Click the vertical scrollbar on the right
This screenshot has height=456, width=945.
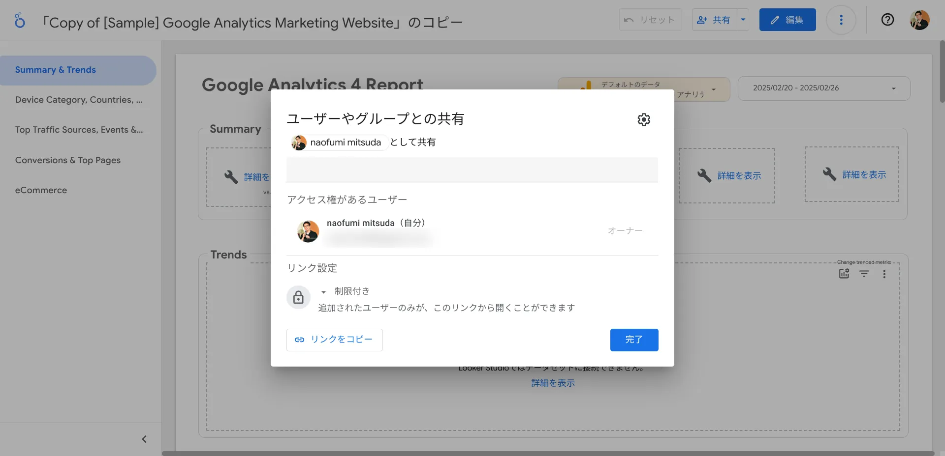point(942,72)
